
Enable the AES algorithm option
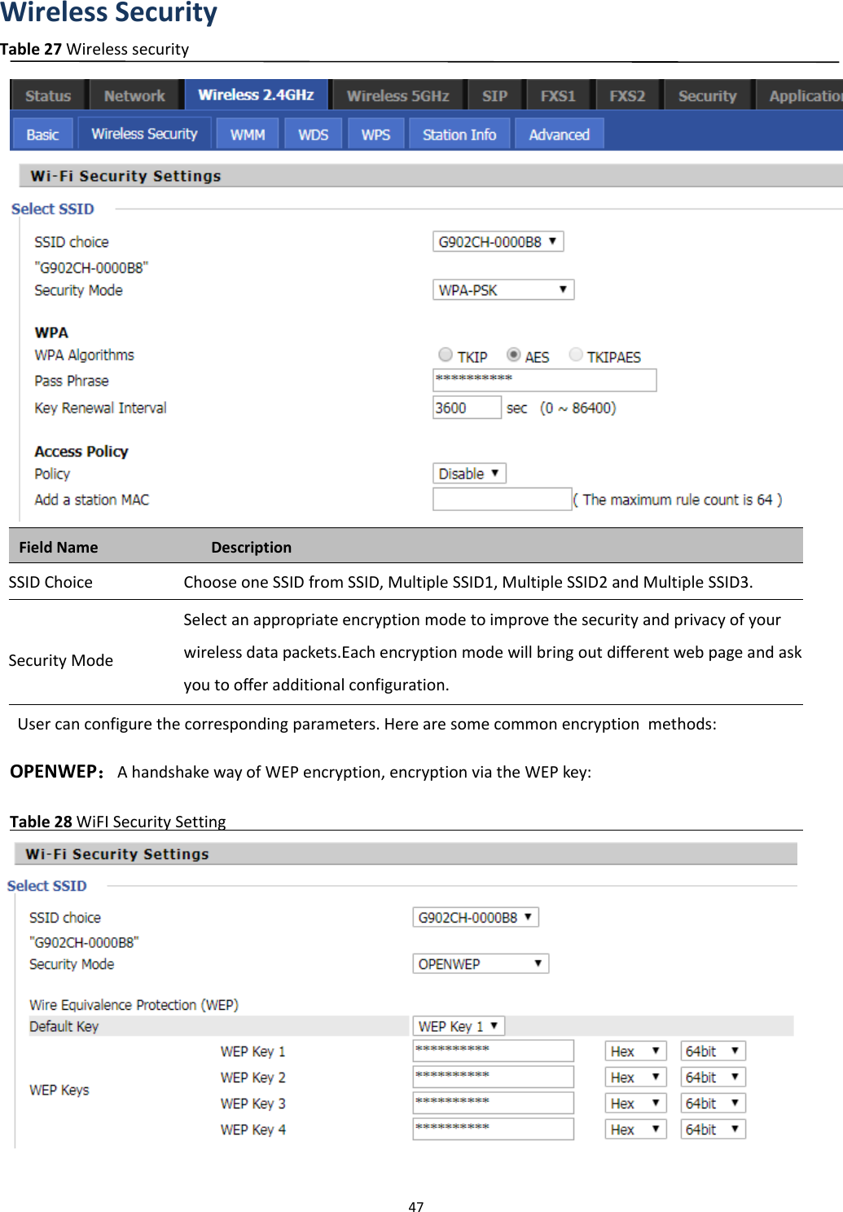pyautogui.click(x=513, y=355)
